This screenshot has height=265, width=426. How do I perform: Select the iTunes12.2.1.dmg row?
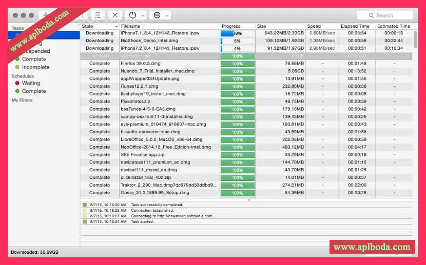click(246, 86)
